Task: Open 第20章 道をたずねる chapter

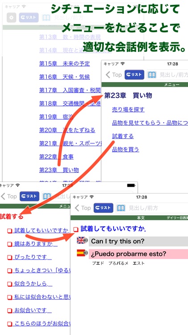Action: click(67, 130)
